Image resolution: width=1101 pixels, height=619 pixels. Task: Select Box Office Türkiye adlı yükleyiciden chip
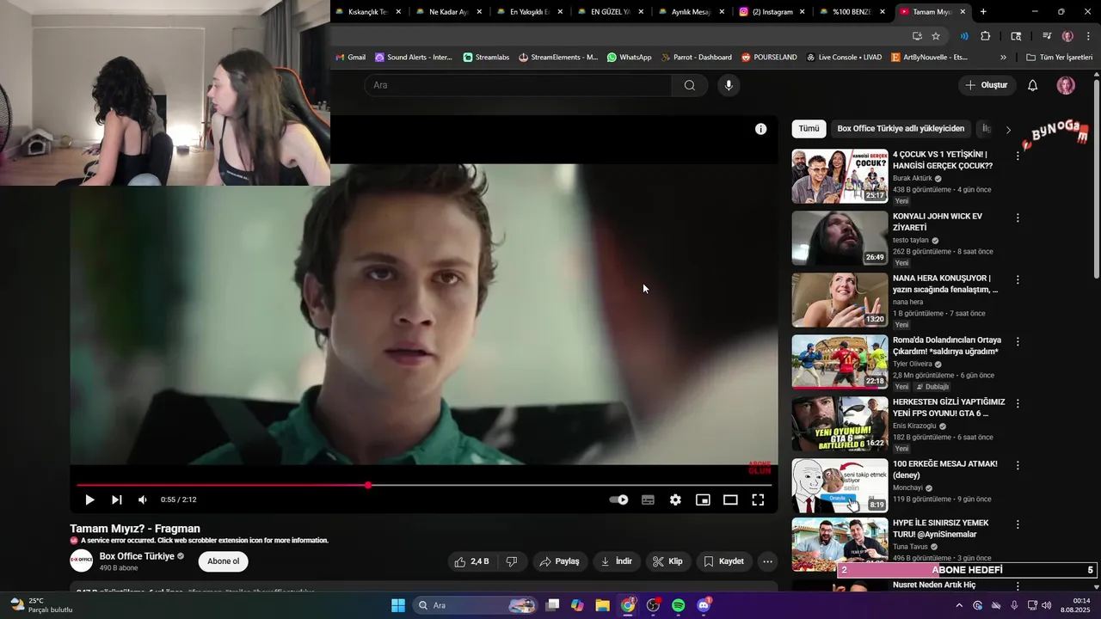[x=901, y=129]
